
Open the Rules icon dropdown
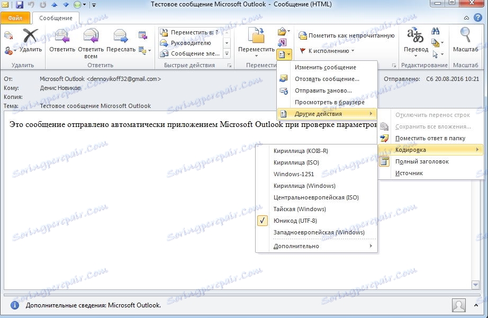pos(284,31)
